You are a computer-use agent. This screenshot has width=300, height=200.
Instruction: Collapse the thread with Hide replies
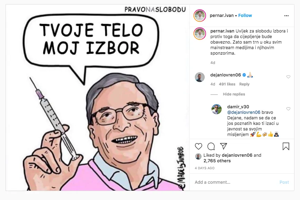click(x=234, y=94)
